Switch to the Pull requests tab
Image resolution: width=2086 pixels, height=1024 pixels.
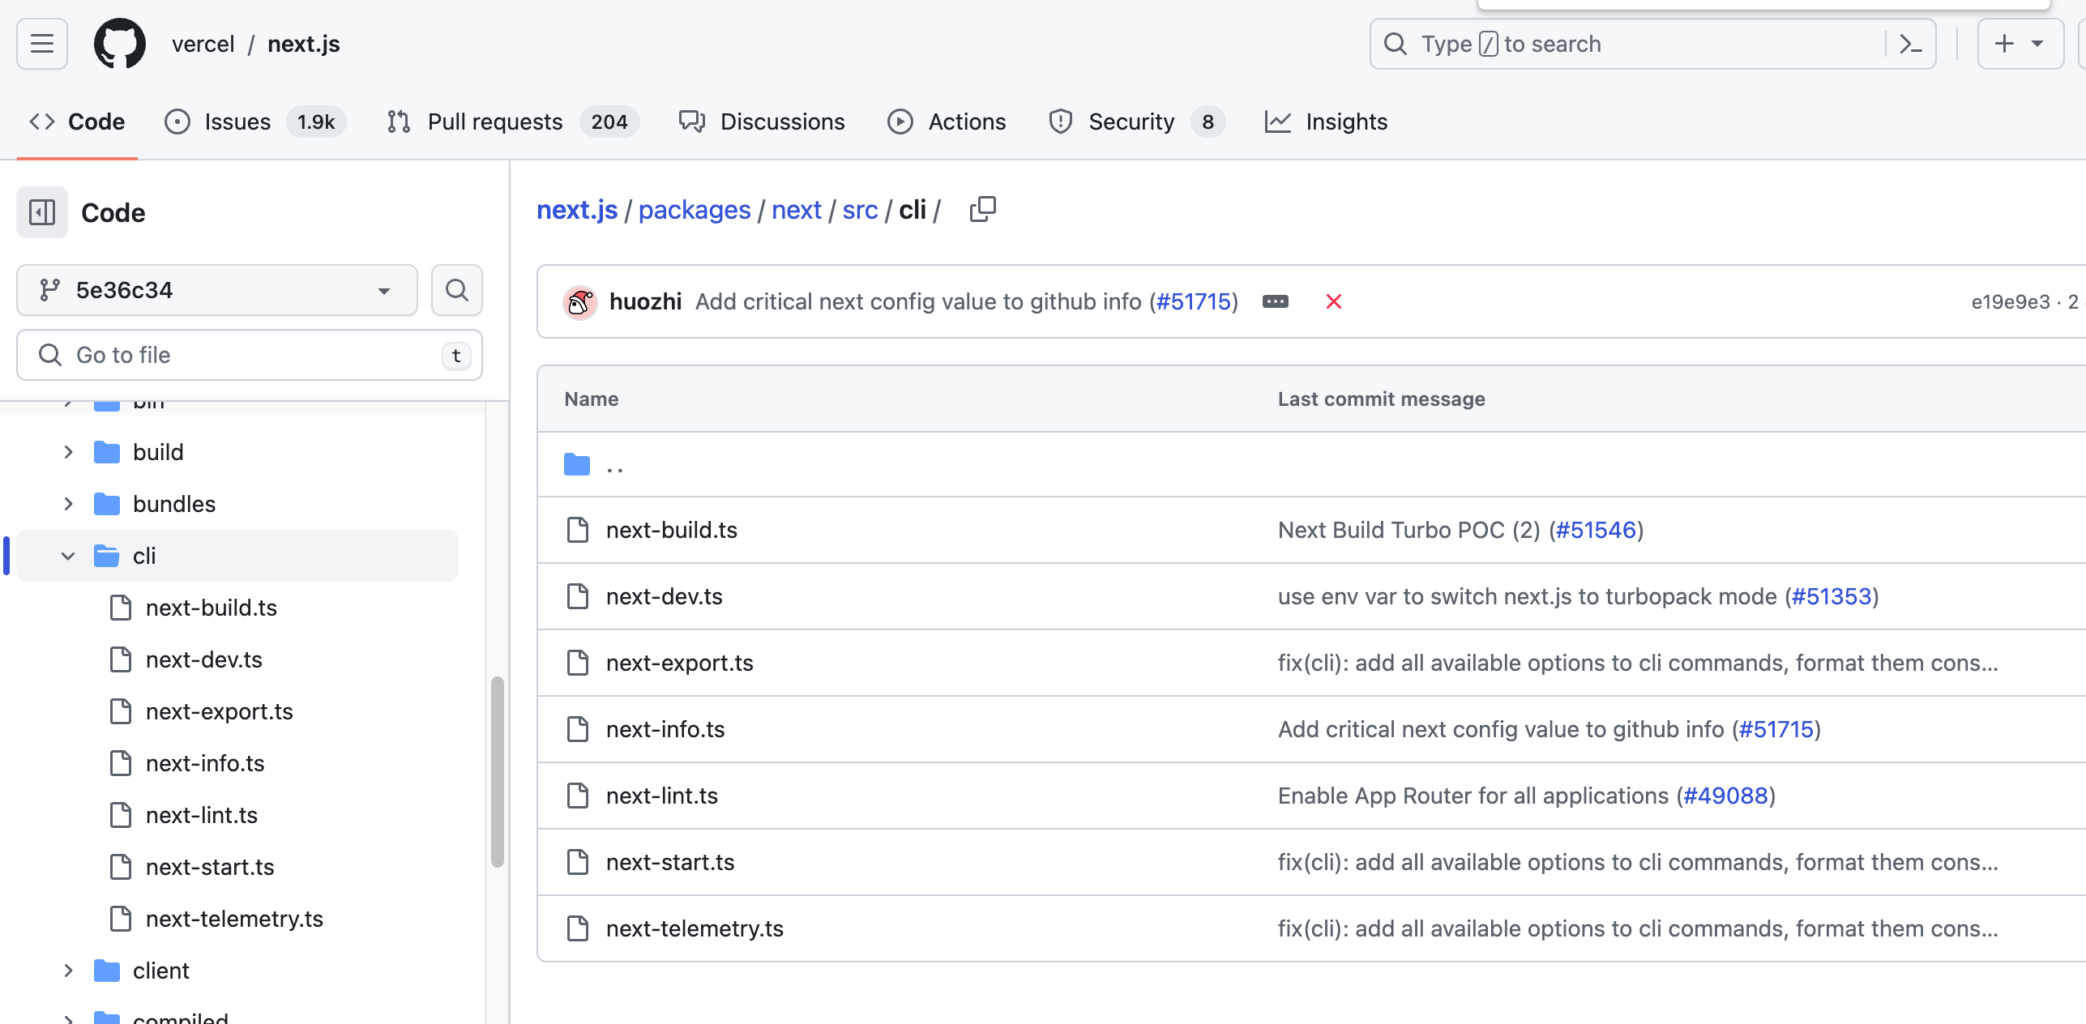[x=494, y=122]
